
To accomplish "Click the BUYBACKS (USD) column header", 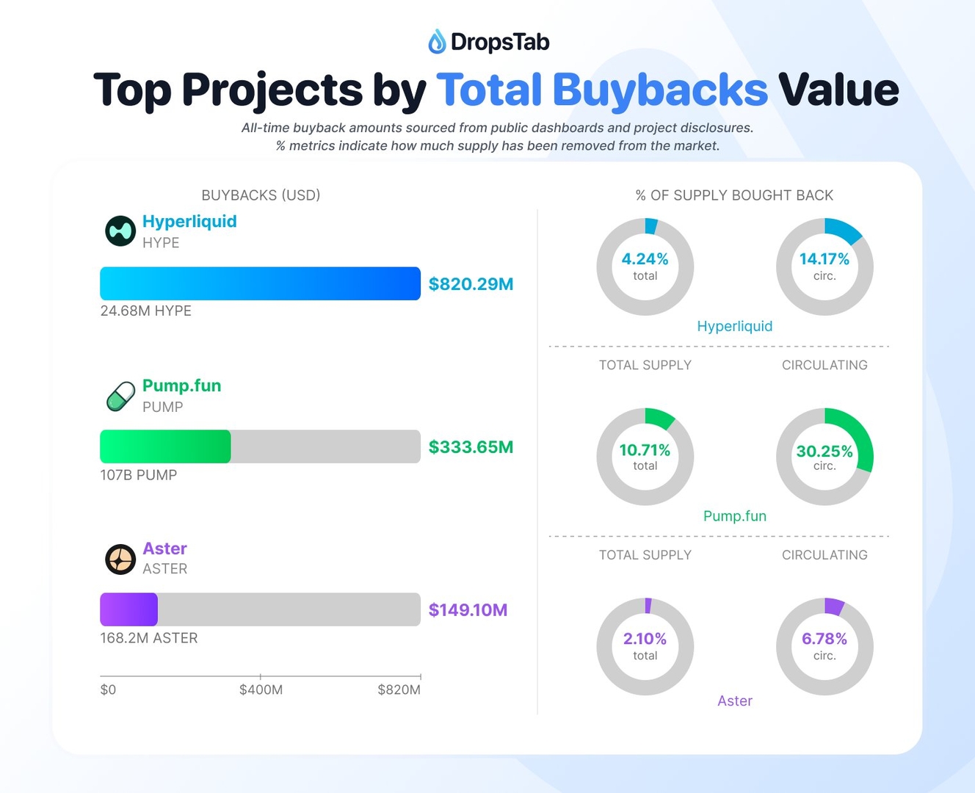I will pyautogui.click(x=261, y=195).
